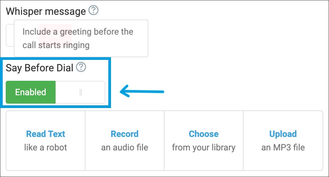329x177 pixels.
Task: Click the Say Before Dial label text
Action: tap(40, 68)
